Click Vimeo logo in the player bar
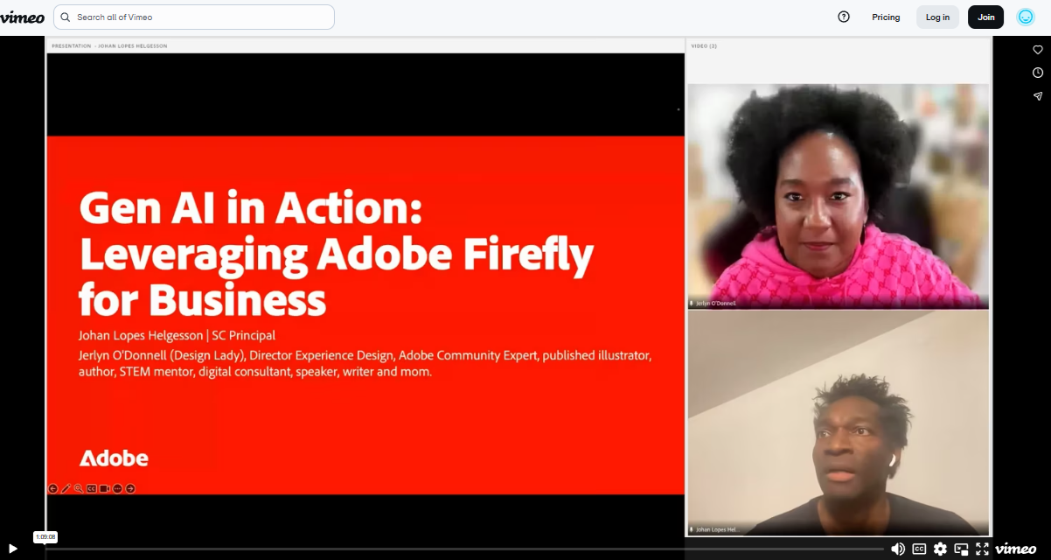1051x560 pixels. pyautogui.click(x=1015, y=549)
